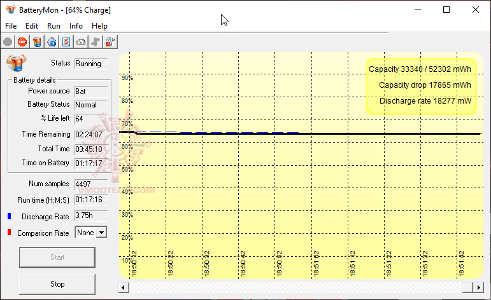Click the red STOP sign toolbar icon
The height and width of the screenshot is (300, 491).
click(22, 42)
